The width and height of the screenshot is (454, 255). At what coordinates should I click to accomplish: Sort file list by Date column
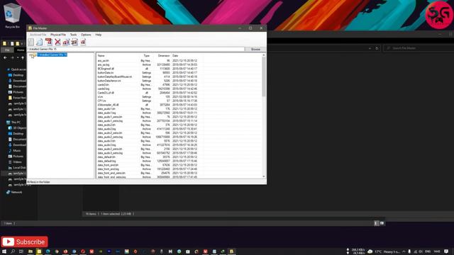[x=175, y=55]
